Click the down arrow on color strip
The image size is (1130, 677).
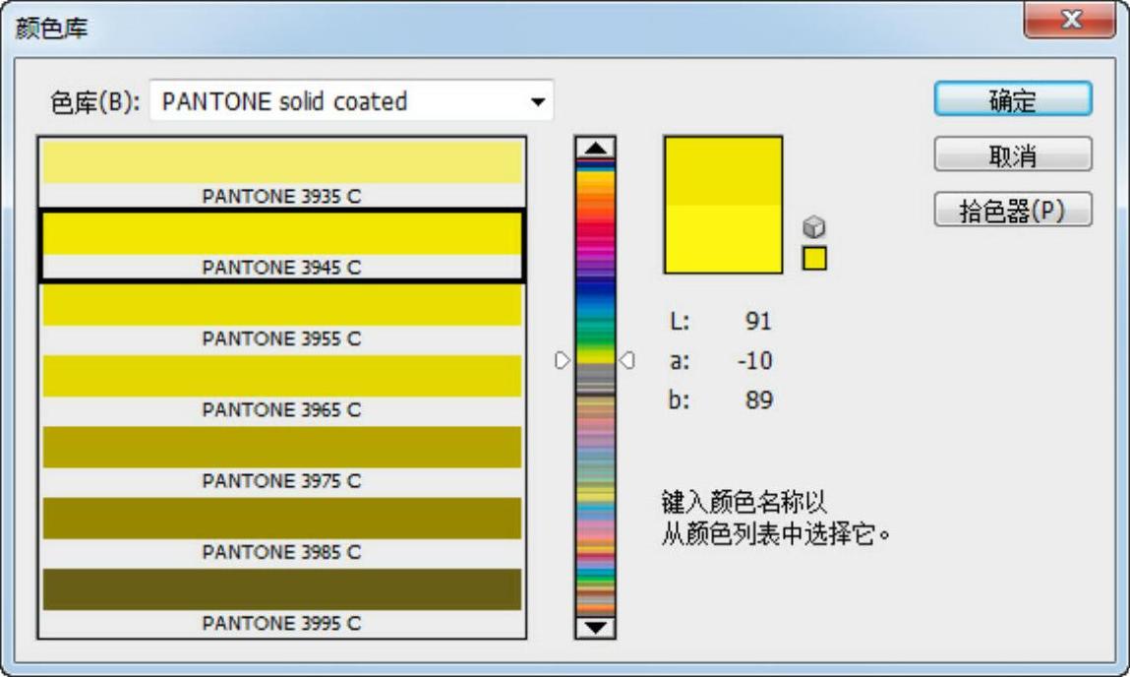click(x=595, y=626)
